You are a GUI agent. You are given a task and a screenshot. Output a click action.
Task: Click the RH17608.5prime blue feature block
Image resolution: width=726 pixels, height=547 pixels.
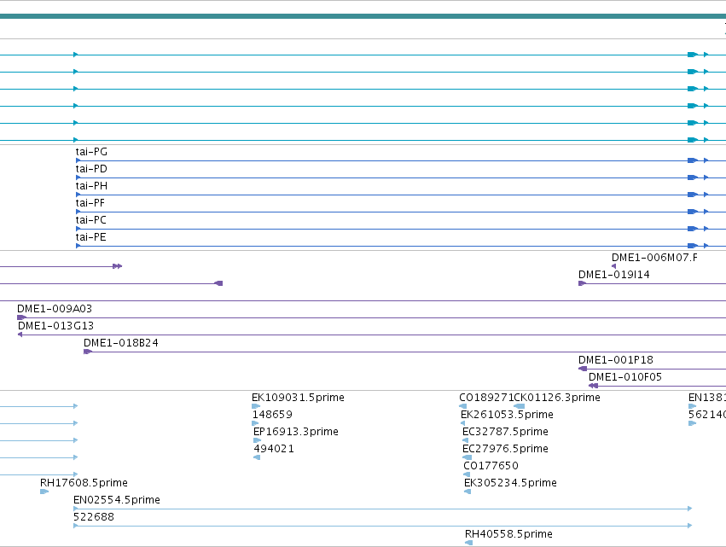[44, 492]
